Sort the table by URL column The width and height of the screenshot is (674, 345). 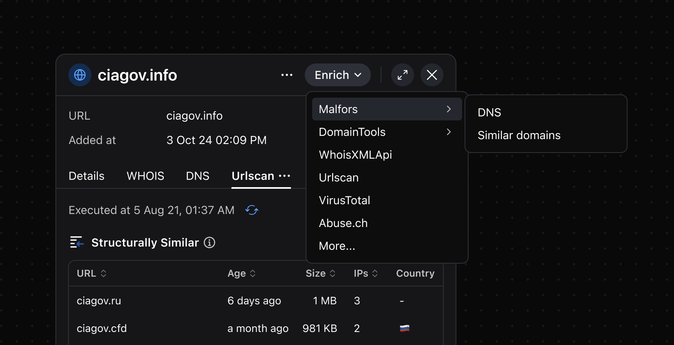click(x=92, y=273)
